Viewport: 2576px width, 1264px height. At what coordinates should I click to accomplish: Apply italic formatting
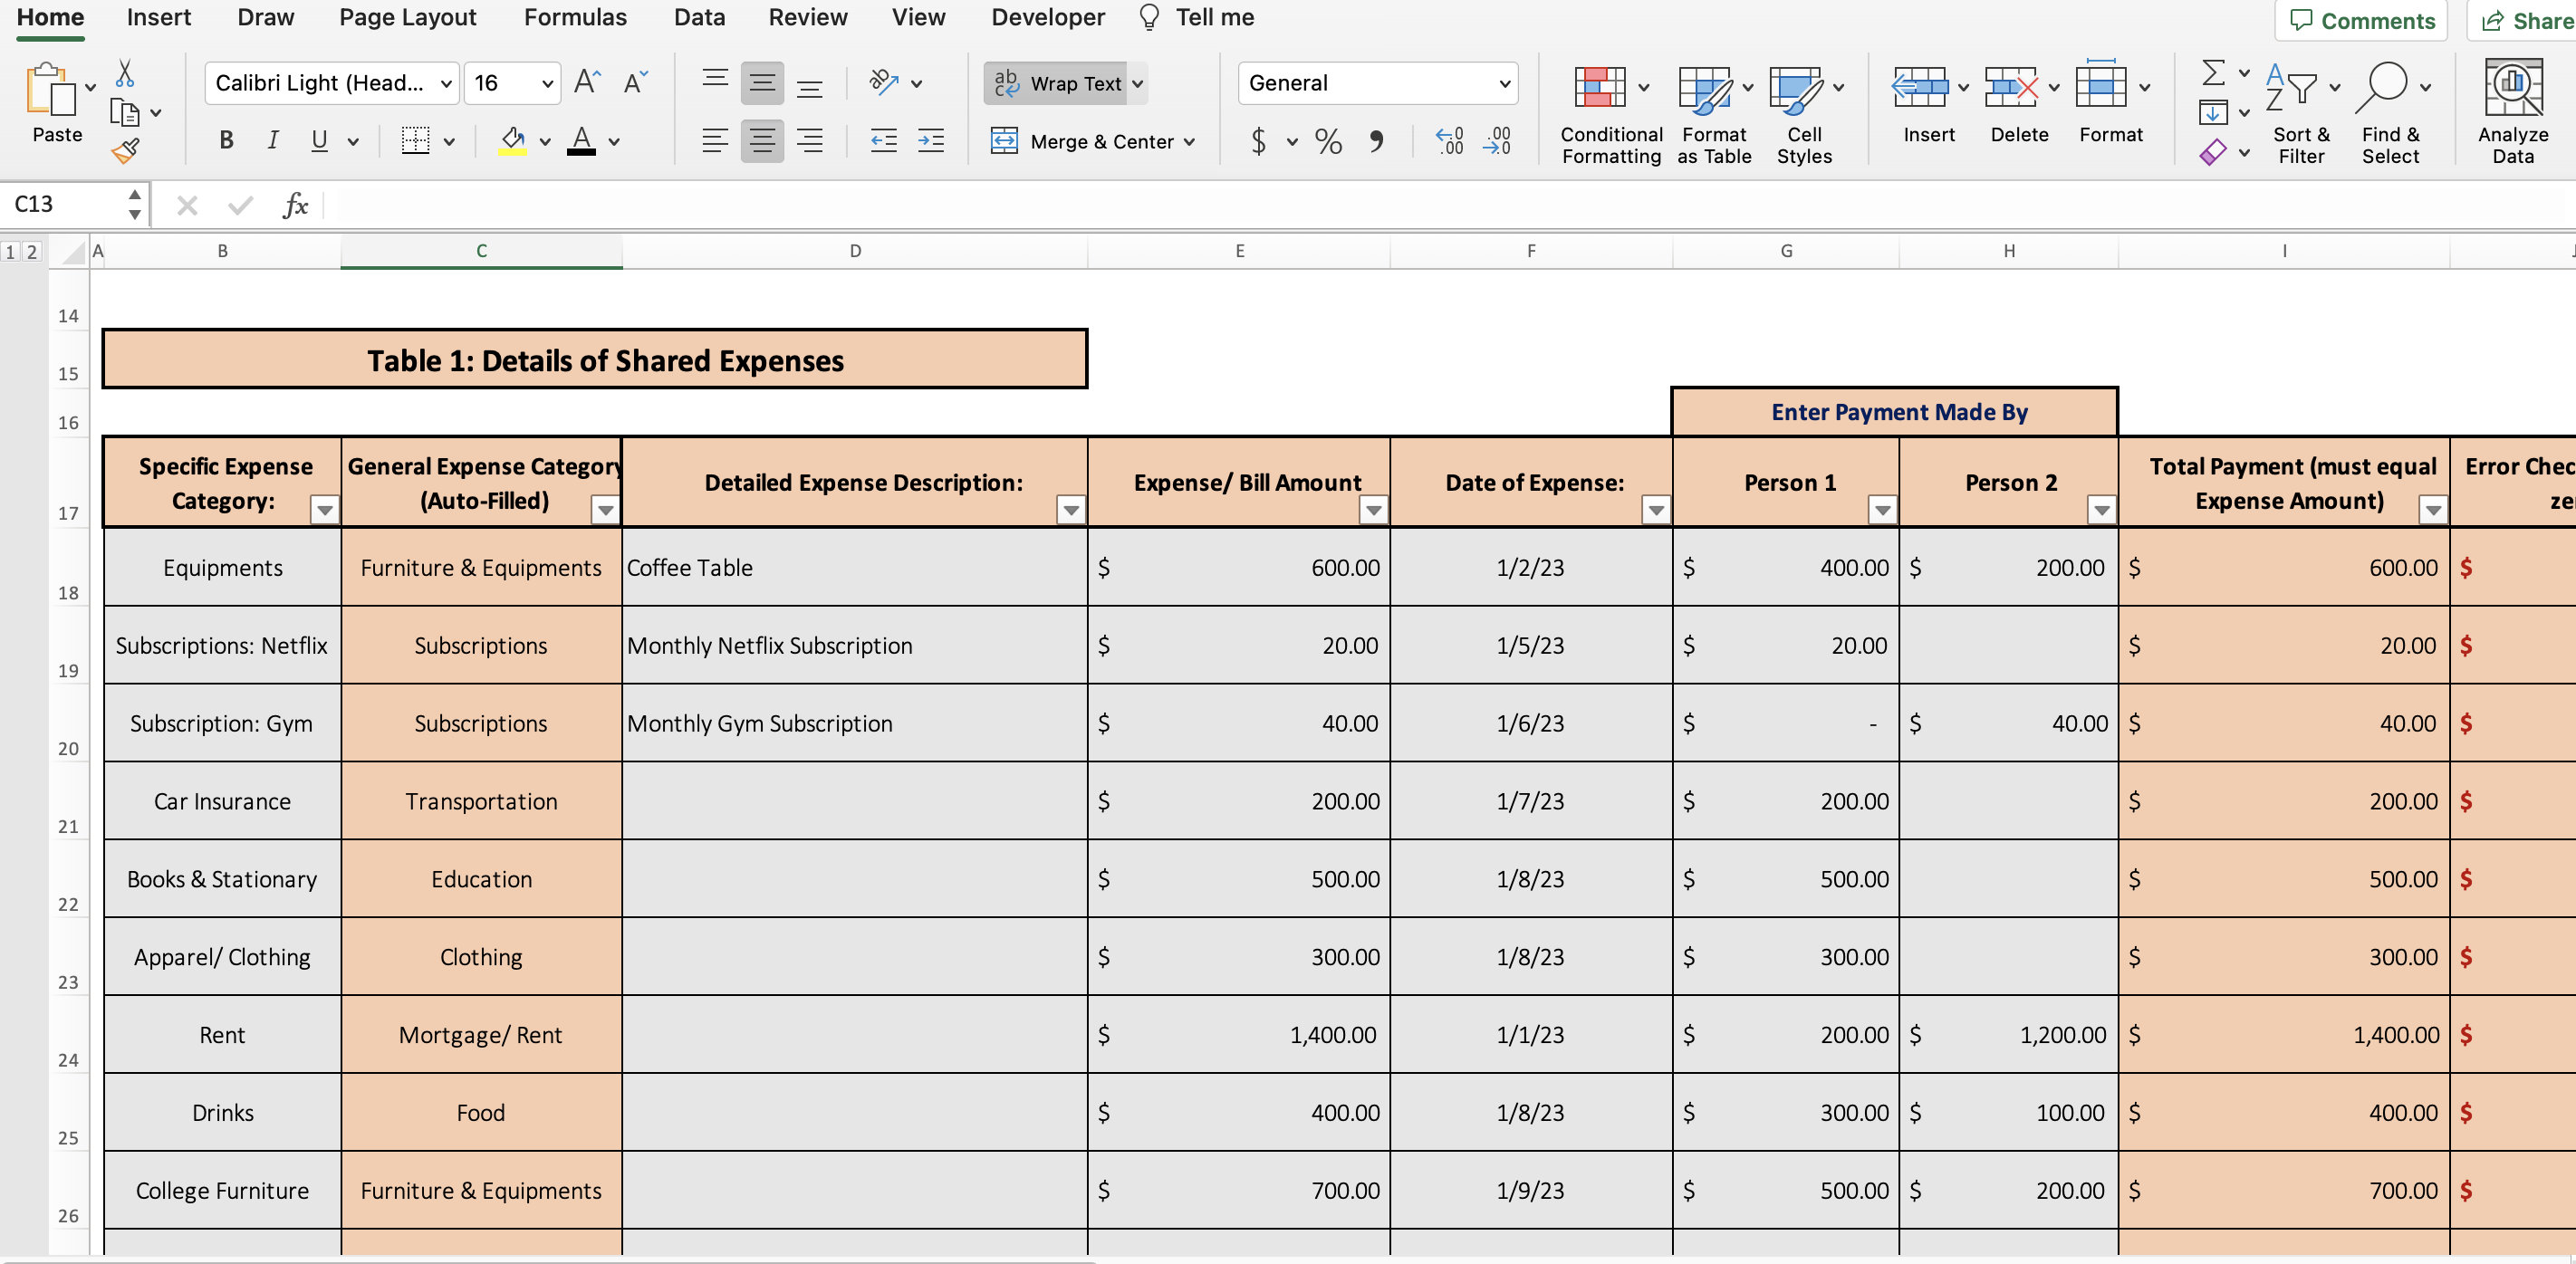point(271,140)
